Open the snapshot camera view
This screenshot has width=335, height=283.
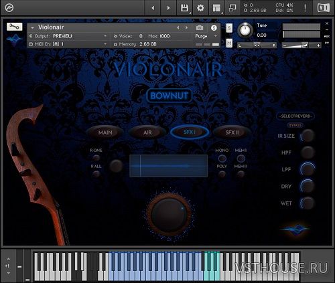click(200, 27)
